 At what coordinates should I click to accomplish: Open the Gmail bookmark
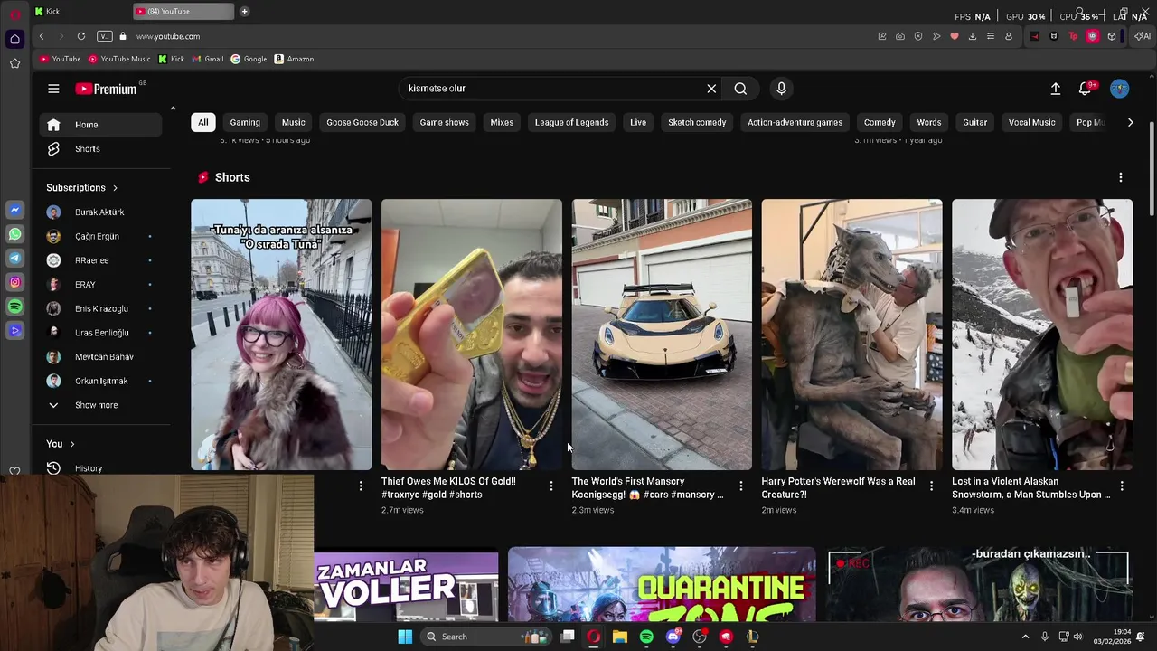[x=208, y=59]
